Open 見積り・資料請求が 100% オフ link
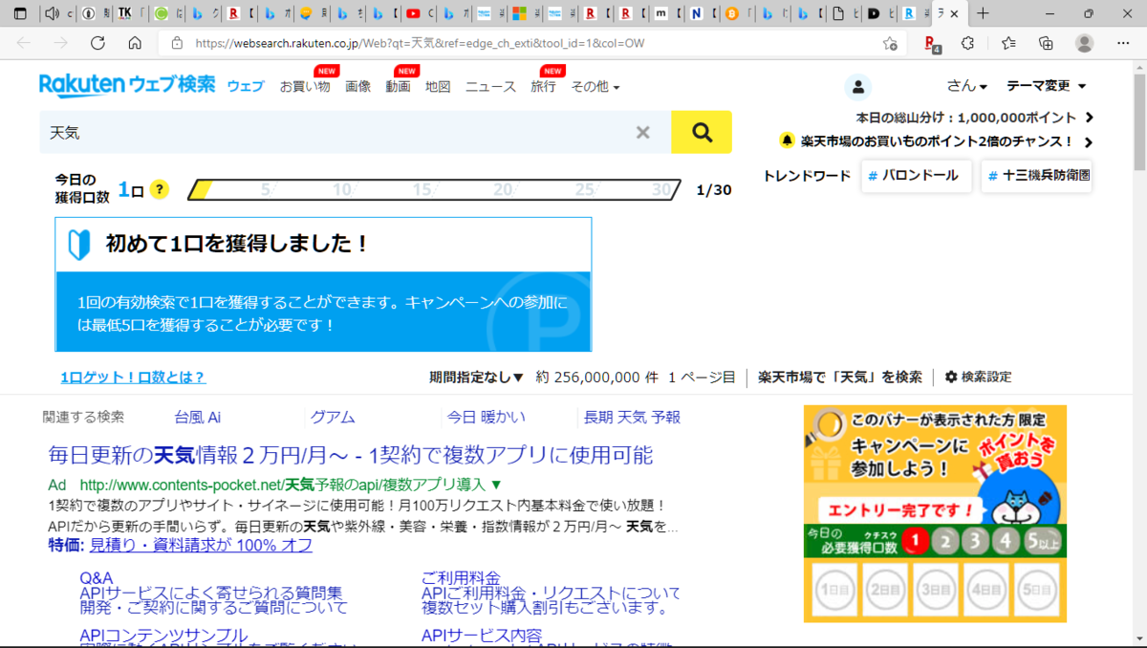 coord(201,546)
